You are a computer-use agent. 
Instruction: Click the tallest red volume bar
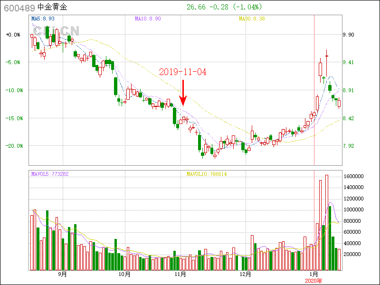[327, 222]
